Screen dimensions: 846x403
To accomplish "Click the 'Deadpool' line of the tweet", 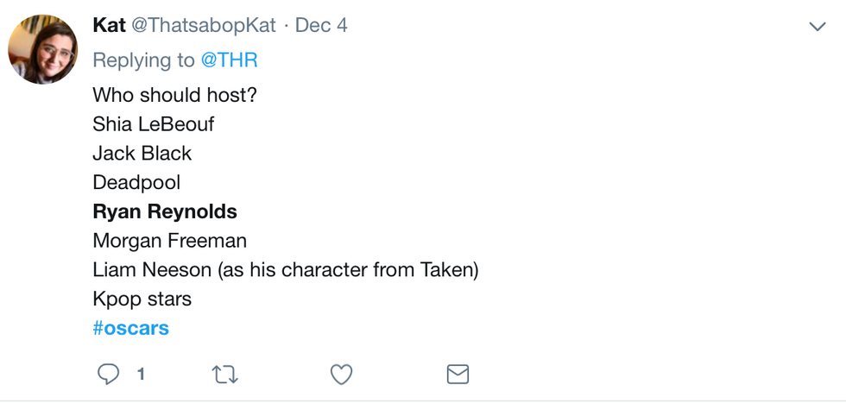I will (x=136, y=182).
